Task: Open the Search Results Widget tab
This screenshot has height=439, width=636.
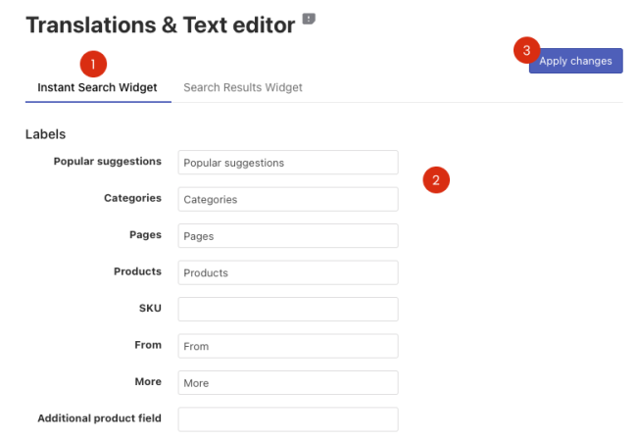Action: pyautogui.click(x=243, y=87)
